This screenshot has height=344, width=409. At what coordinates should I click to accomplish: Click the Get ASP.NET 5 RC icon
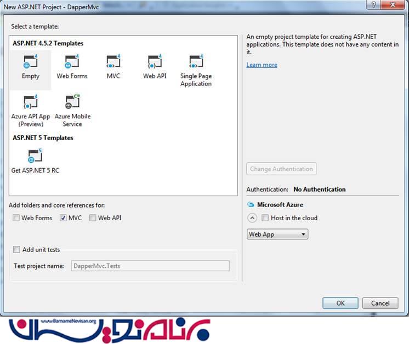35,156
